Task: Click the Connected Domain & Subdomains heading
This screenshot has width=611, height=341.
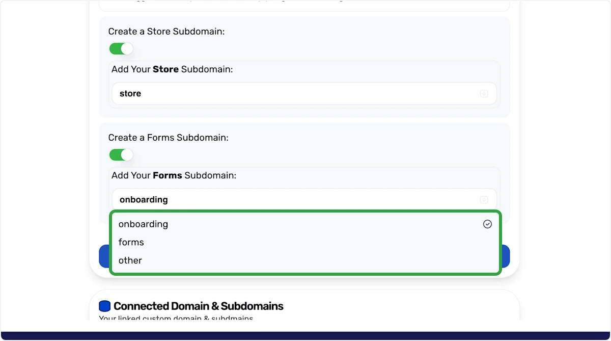Action: pyautogui.click(x=199, y=306)
